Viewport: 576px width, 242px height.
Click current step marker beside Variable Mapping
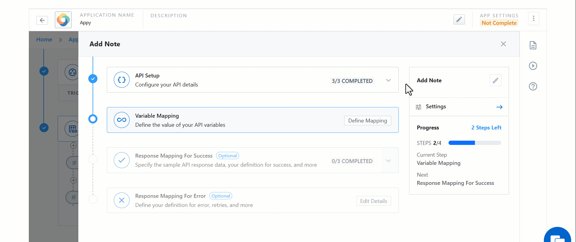[93, 119]
